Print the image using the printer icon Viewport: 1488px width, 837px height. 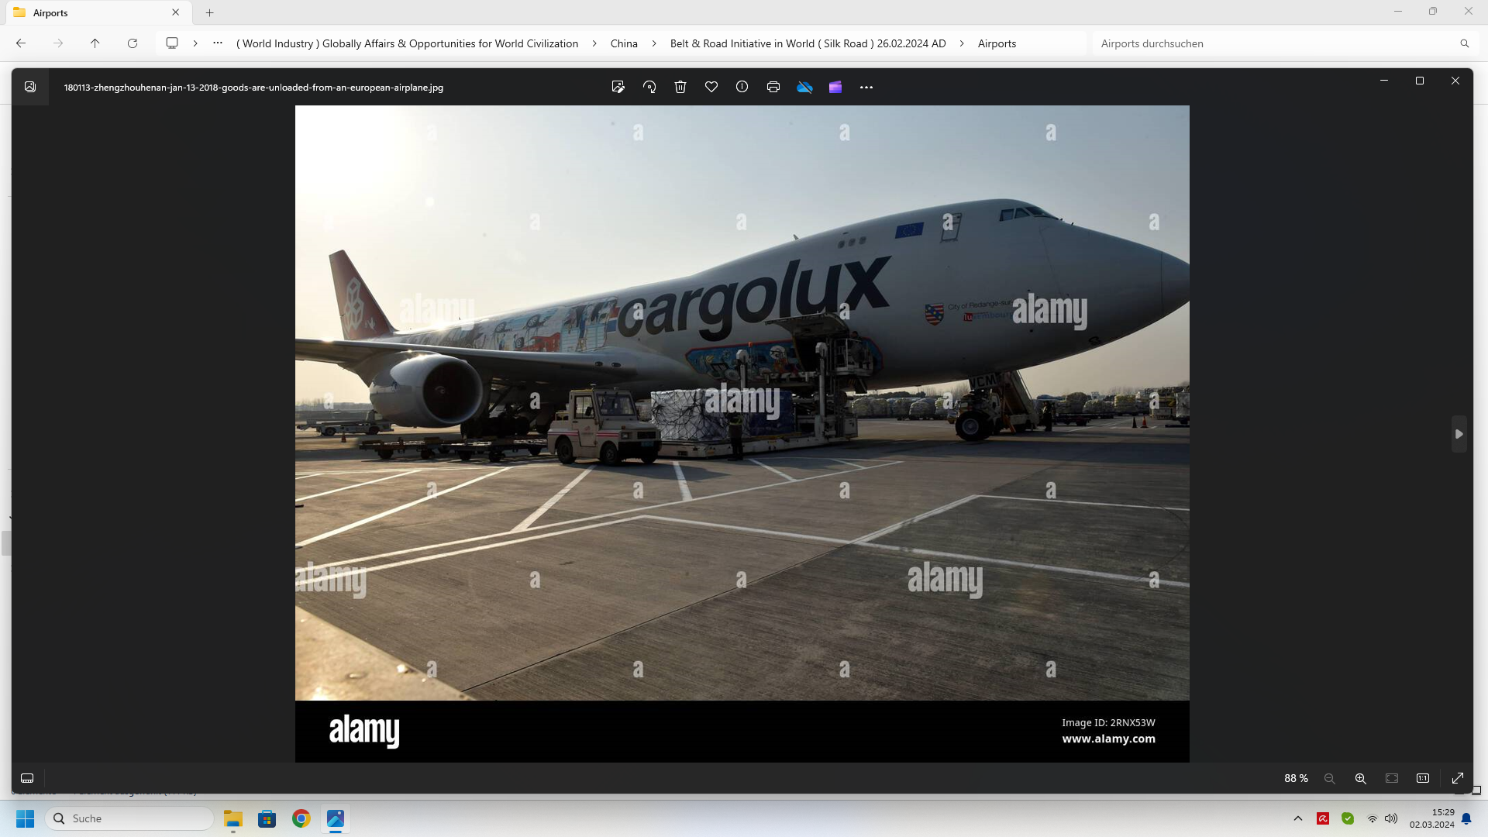pyautogui.click(x=773, y=87)
